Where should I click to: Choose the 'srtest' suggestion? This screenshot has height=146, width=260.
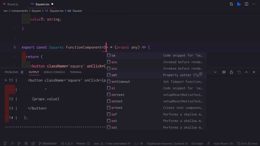click(156, 108)
